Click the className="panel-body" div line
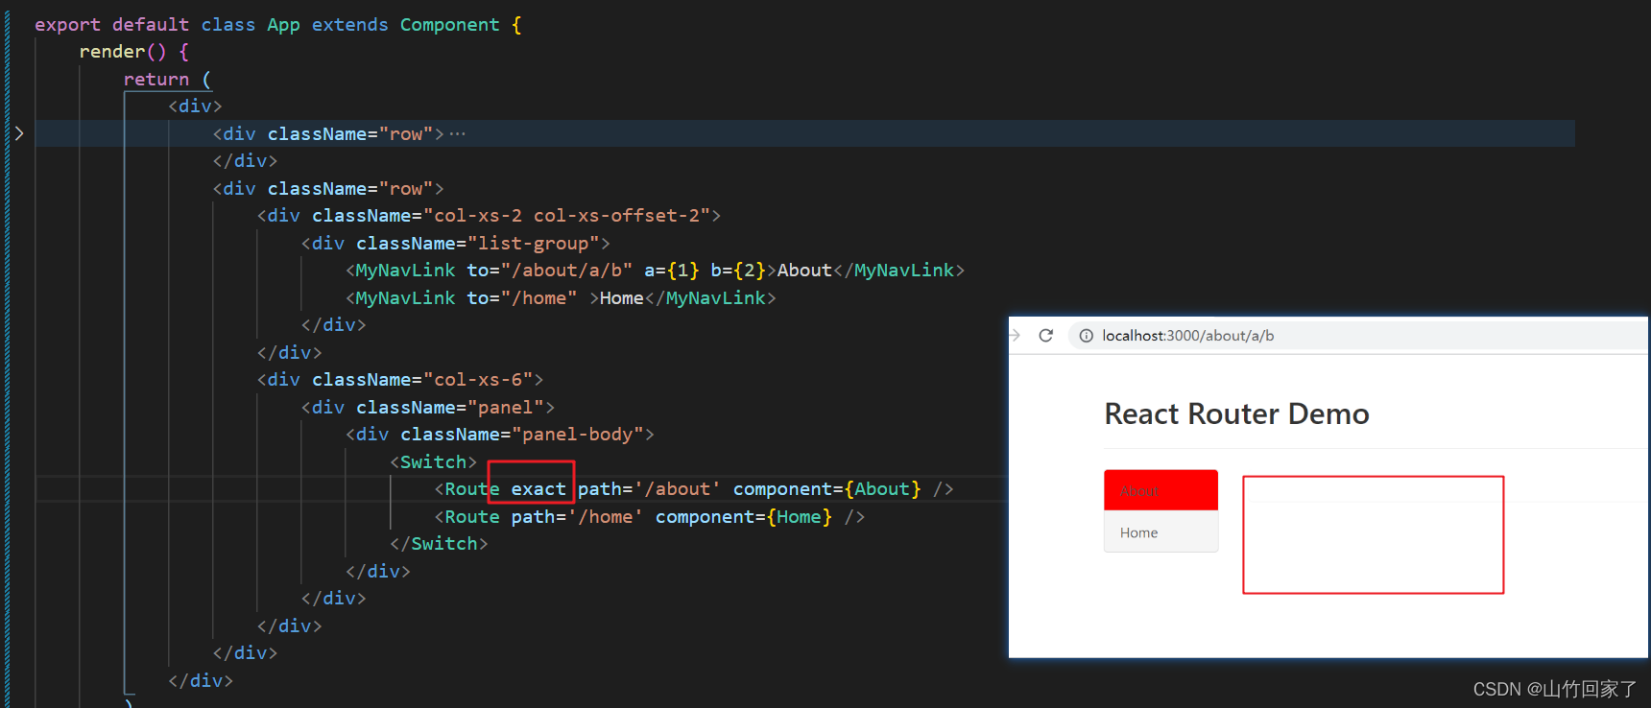The width and height of the screenshot is (1651, 708). coord(499,435)
